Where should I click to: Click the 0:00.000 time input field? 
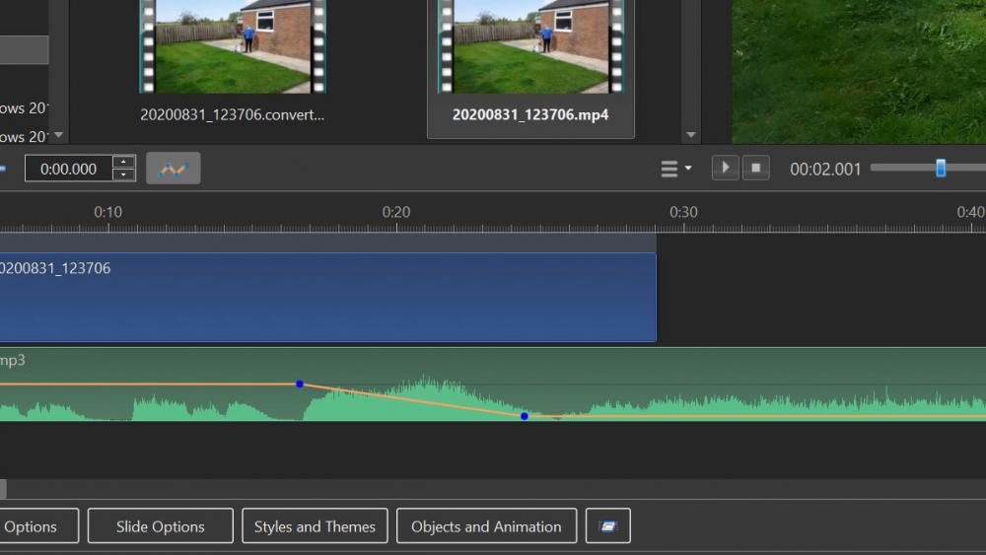point(69,169)
